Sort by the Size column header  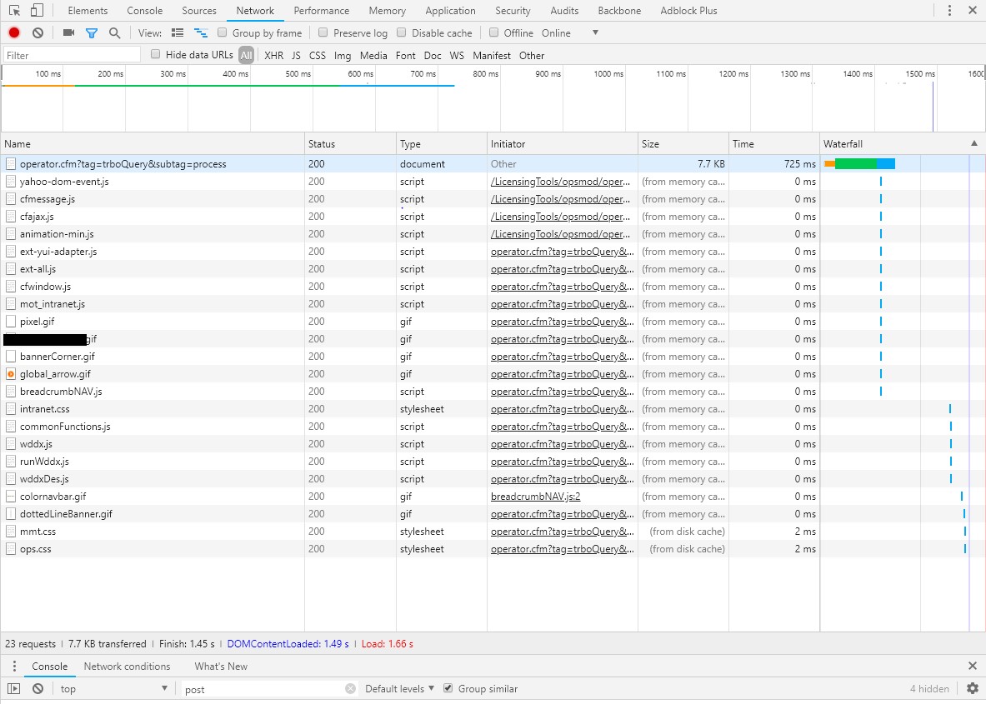[683, 144]
